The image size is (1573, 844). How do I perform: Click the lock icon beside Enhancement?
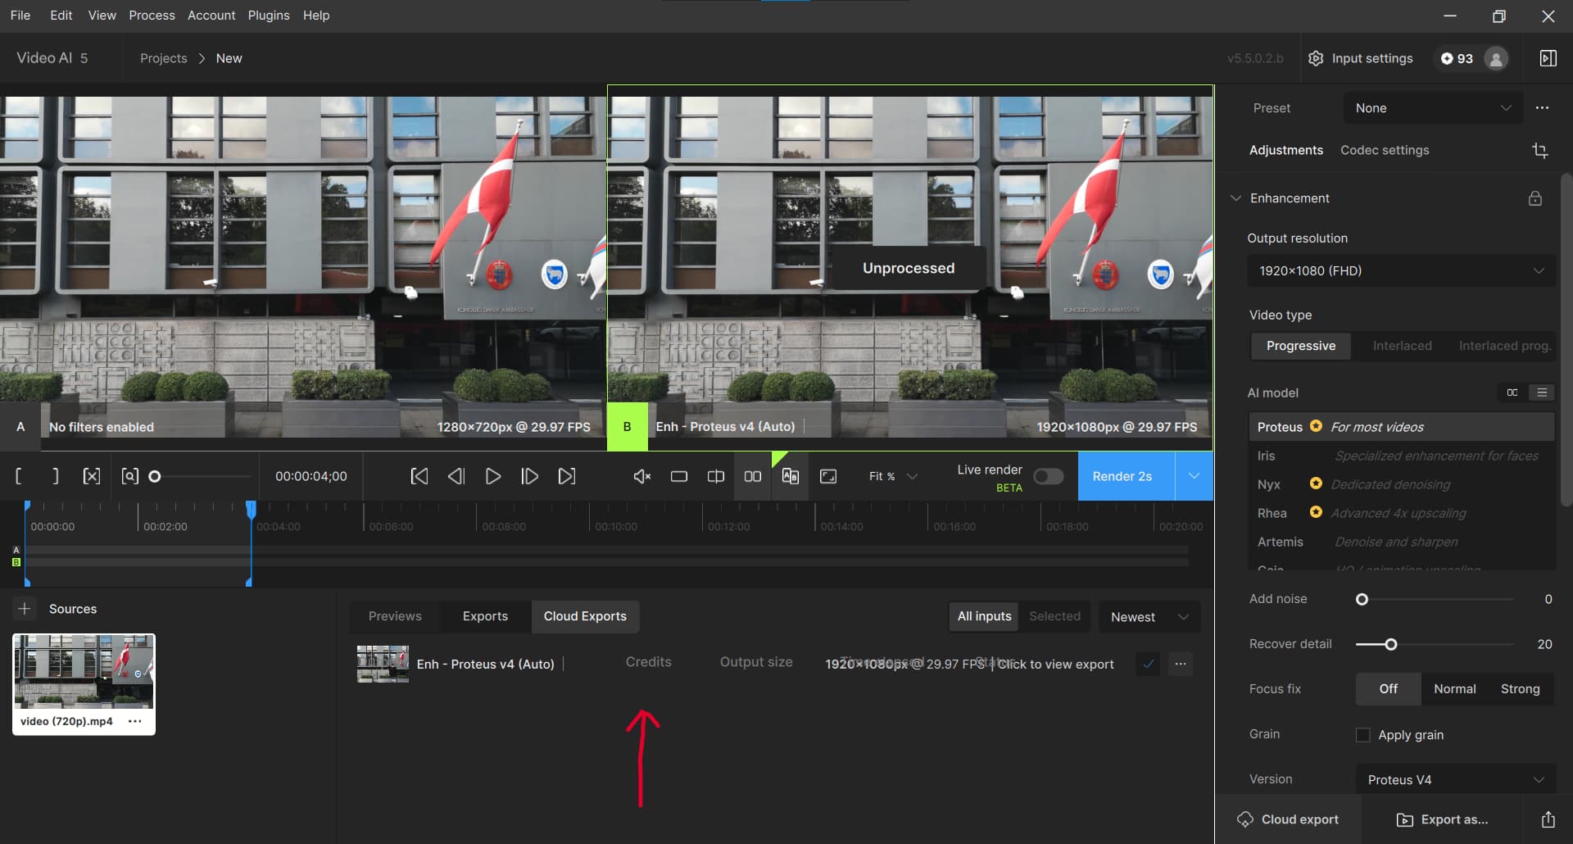tap(1534, 199)
